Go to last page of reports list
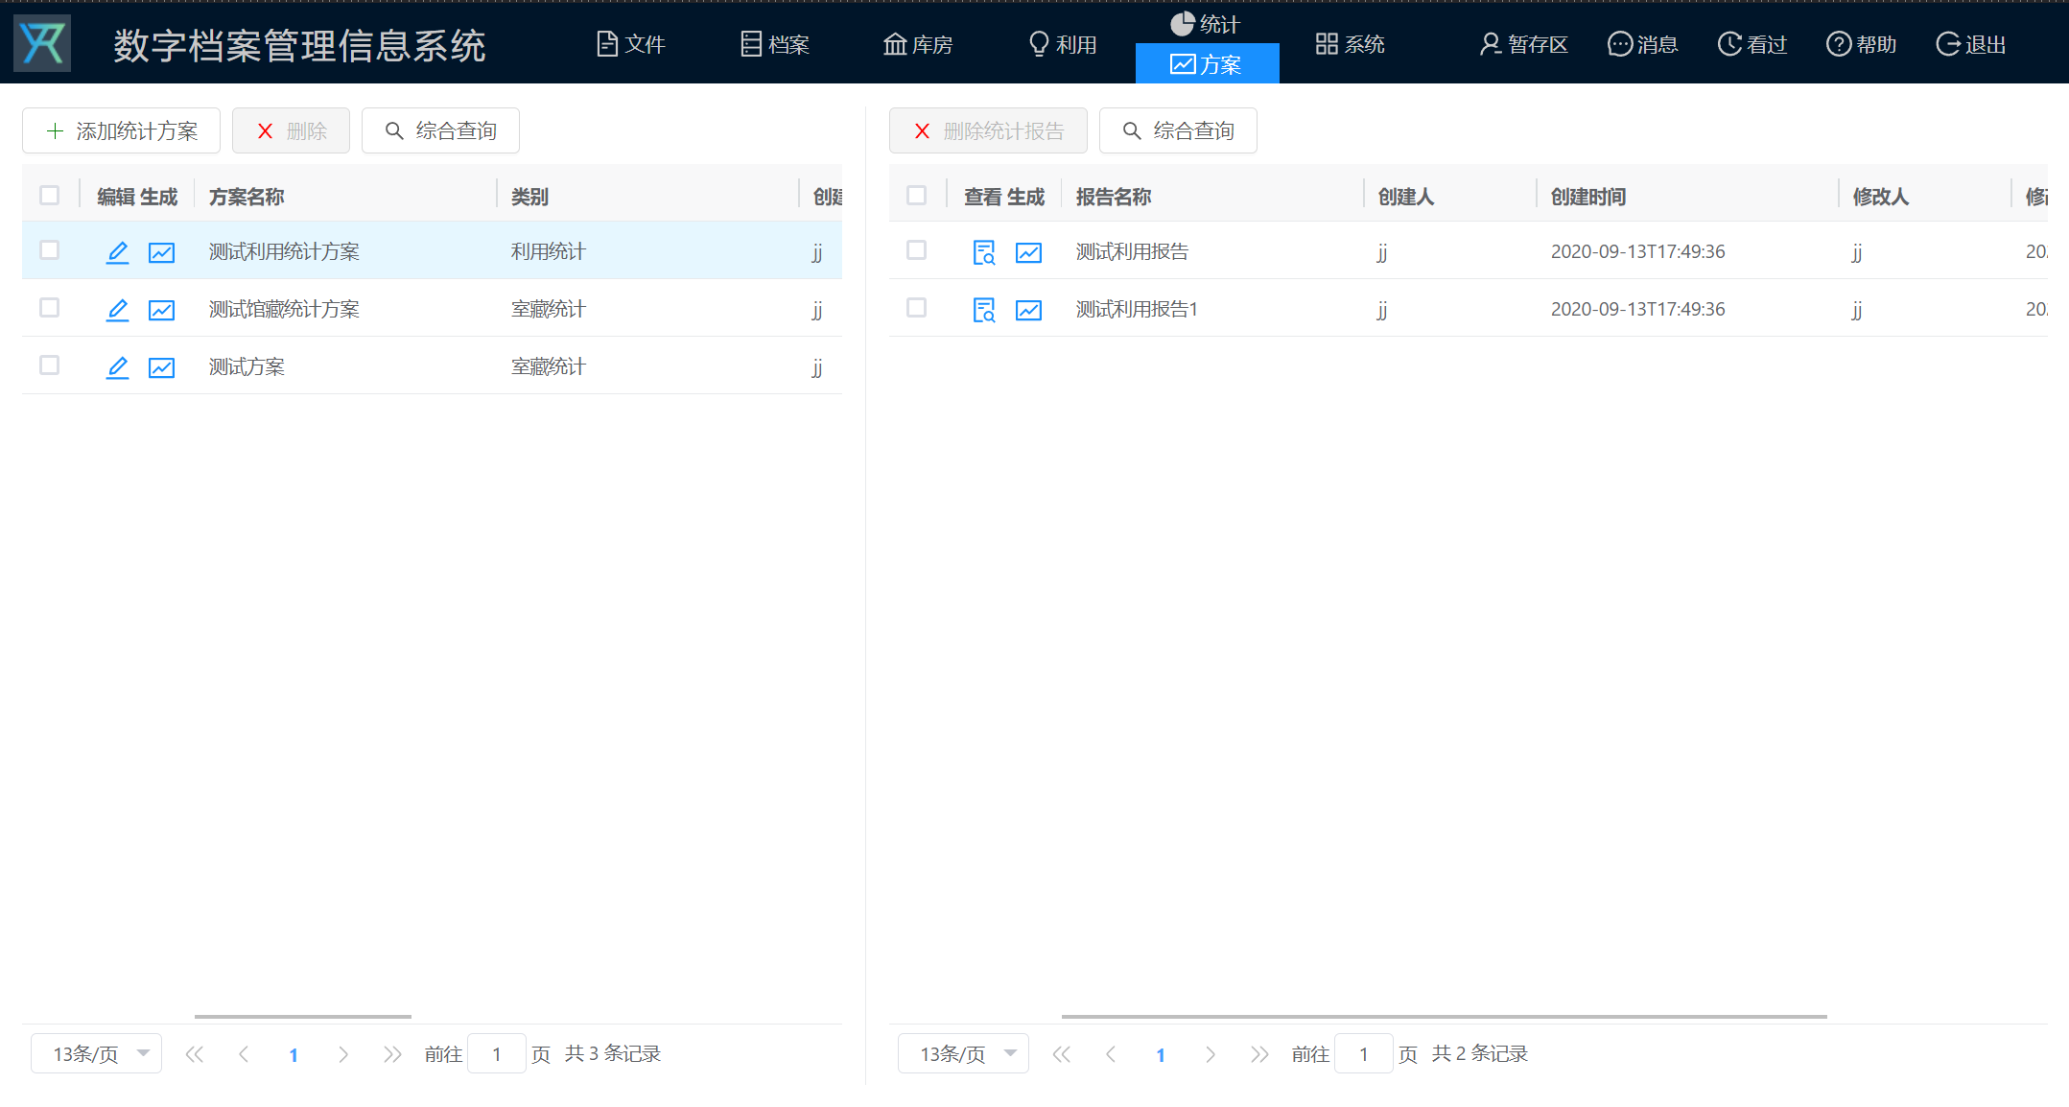Viewport: 2069px width, 1107px height. (x=1259, y=1054)
